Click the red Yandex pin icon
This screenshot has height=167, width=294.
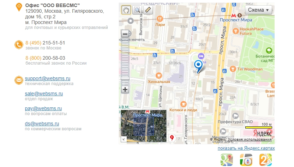point(172,138)
